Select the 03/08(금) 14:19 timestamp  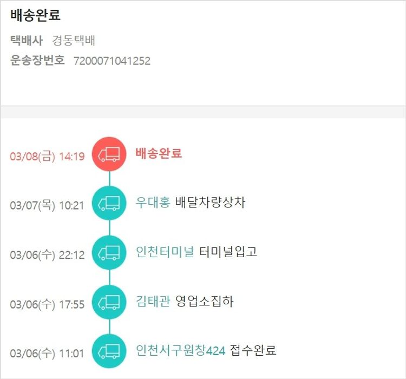47,156
